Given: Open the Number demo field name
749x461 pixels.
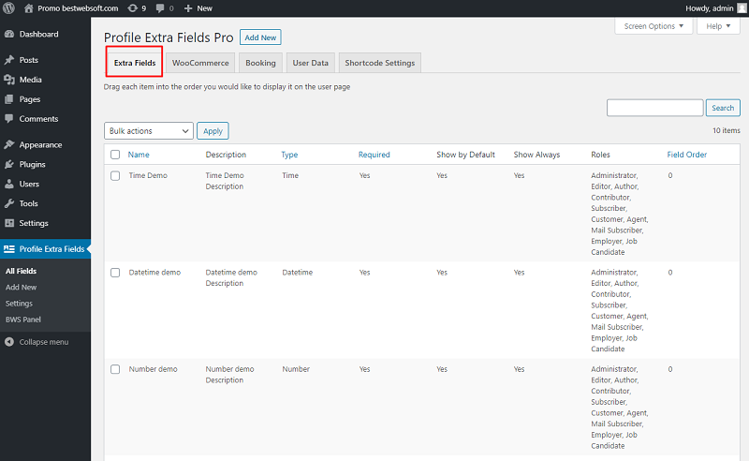Looking at the screenshot, I should (153, 369).
